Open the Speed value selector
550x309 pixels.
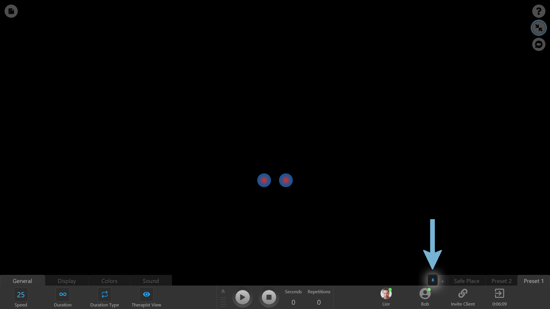point(21,295)
